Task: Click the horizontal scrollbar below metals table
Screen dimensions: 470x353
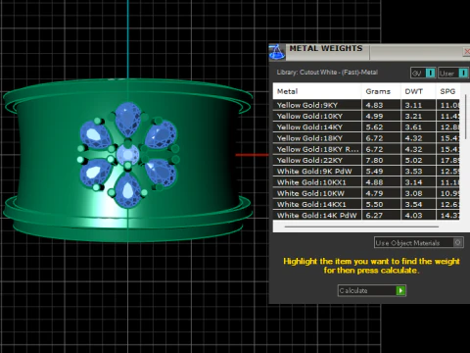Action: tap(361, 227)
